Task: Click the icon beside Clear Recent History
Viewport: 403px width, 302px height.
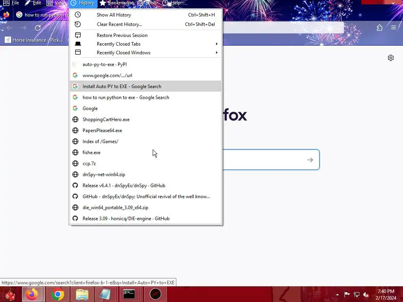Action: [78, 24]
